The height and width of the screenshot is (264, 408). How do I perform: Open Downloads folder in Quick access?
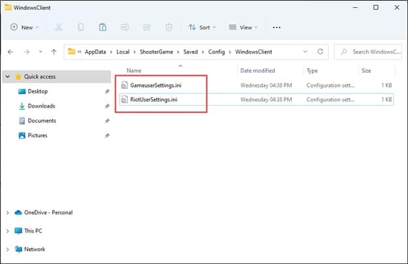[41, 106]
